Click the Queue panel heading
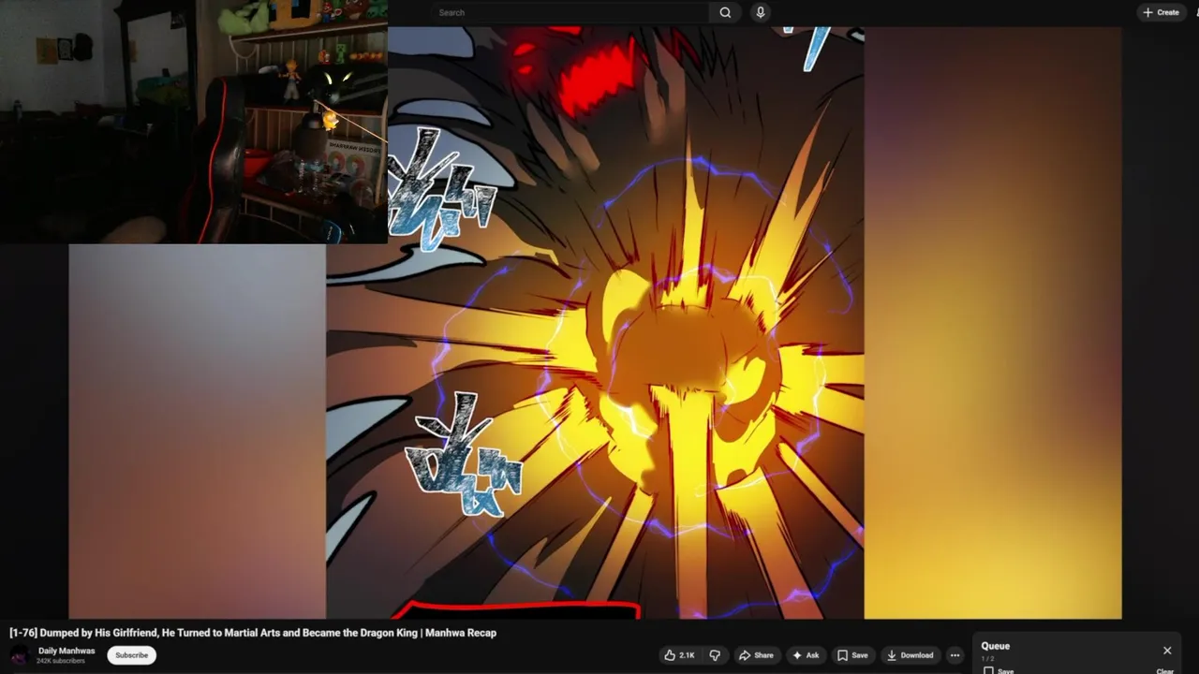This screenshot has height=674, width=1199. [995, 646]
